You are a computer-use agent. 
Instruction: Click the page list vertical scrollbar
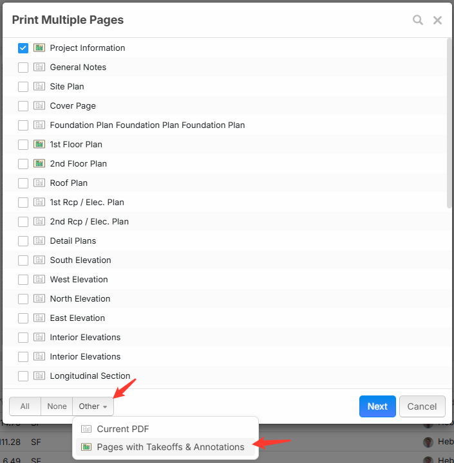pyautogui.click(x=449, y=122)
